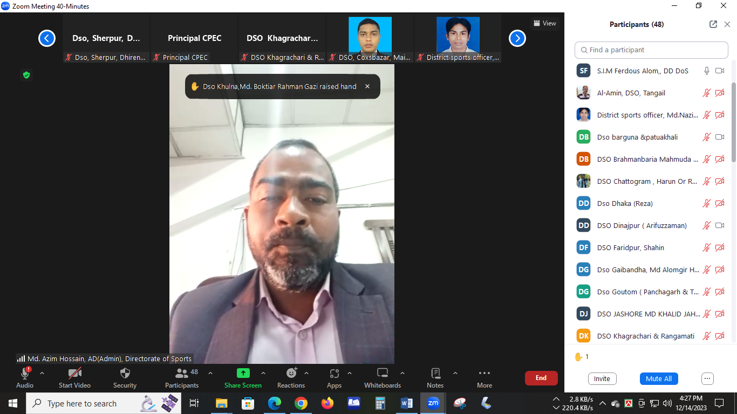Click the muted mic icon for Al-Amin, DSO, Tangail
Image resolution: width=737 pixels, height=414 pixels.
click(706, 93)
